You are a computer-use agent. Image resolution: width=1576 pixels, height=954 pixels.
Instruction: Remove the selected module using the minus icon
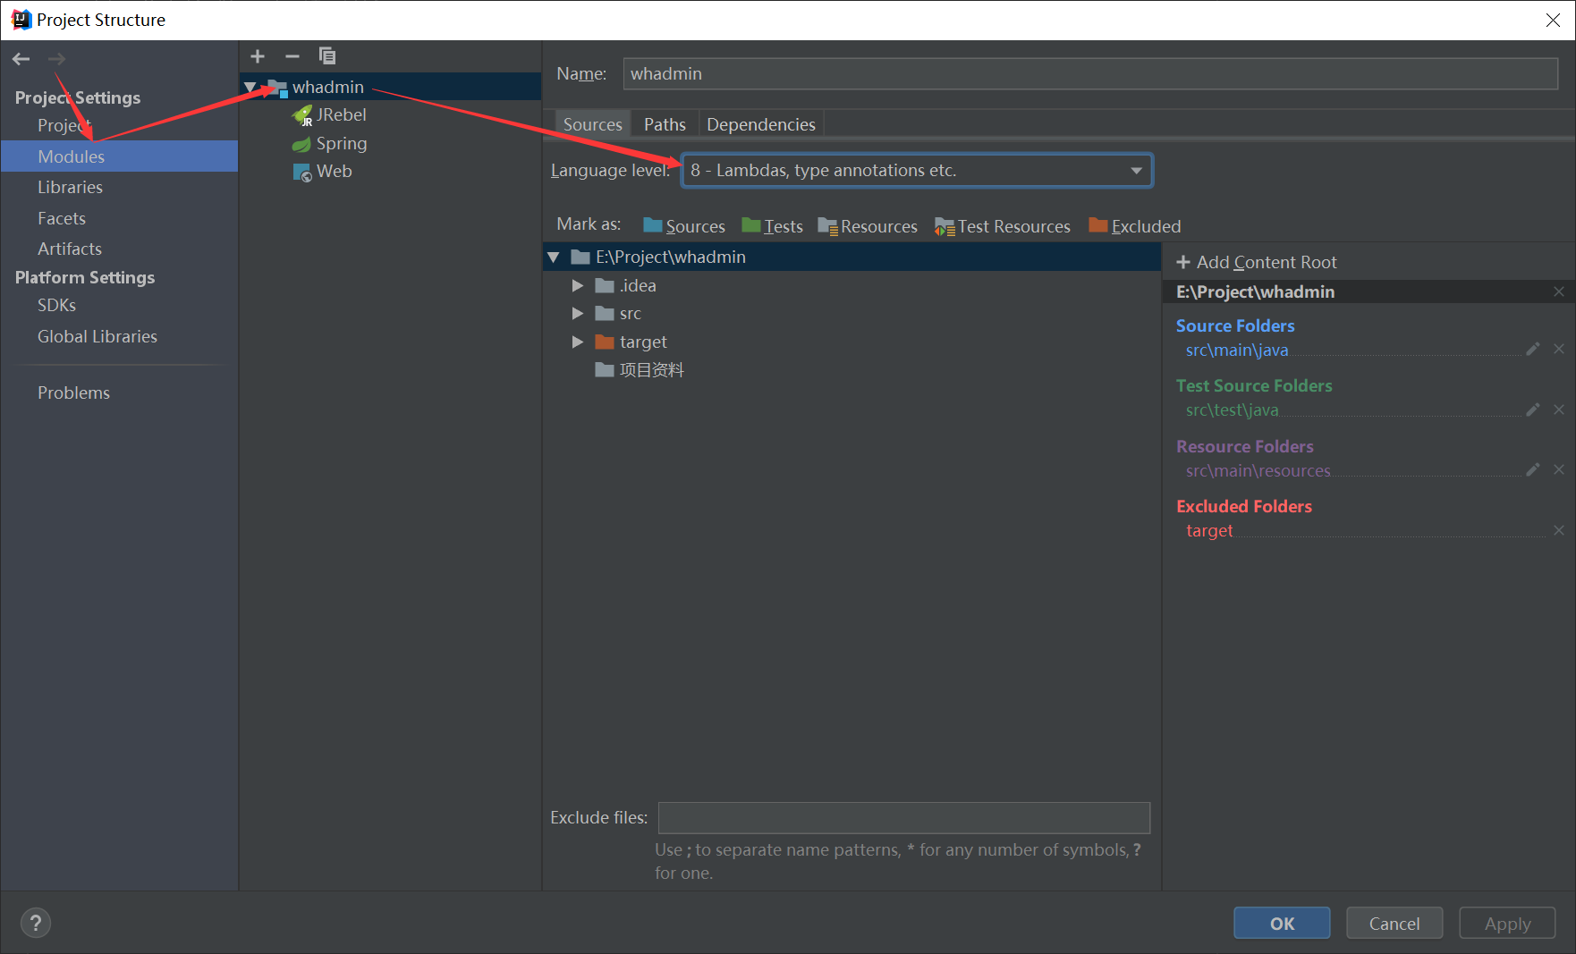click(292, 55)
